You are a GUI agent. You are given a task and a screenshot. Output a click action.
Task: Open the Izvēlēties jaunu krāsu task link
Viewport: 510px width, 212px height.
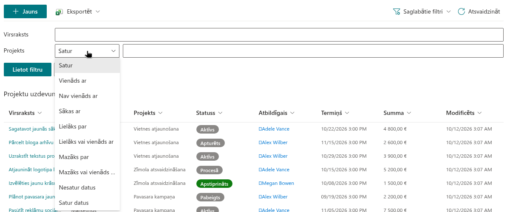click(x=31, y=183)
